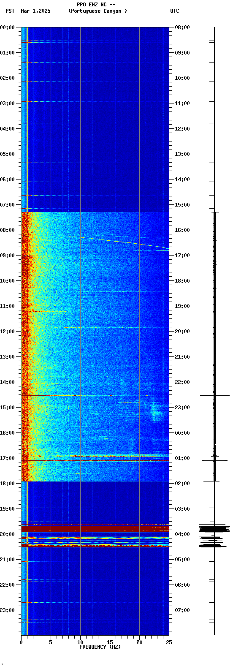Image resolution: width=233 pixels, height=669 pixels.
Task: Click the seismogram spike near 22:30 UTC
Action: pos(215,396)
